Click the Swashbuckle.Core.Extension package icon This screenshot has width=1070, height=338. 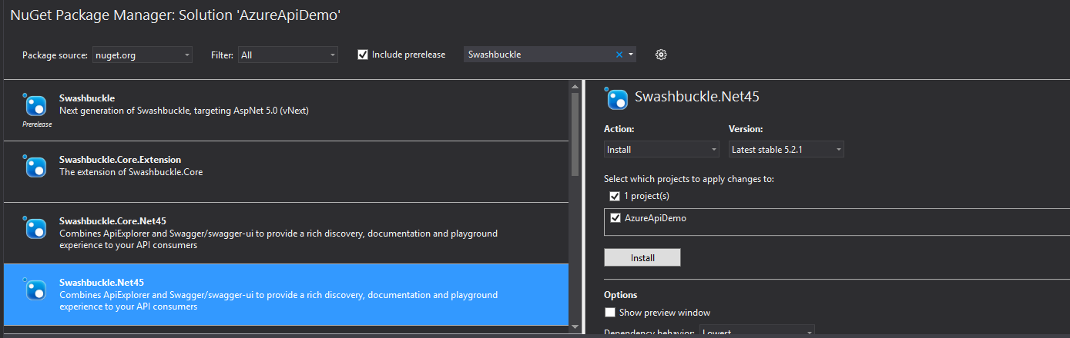tap(35, 166)
